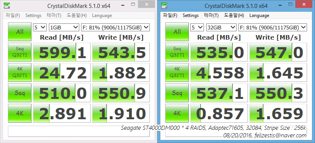Click the app icon in the right window's title bar

[x=164, y=6]
